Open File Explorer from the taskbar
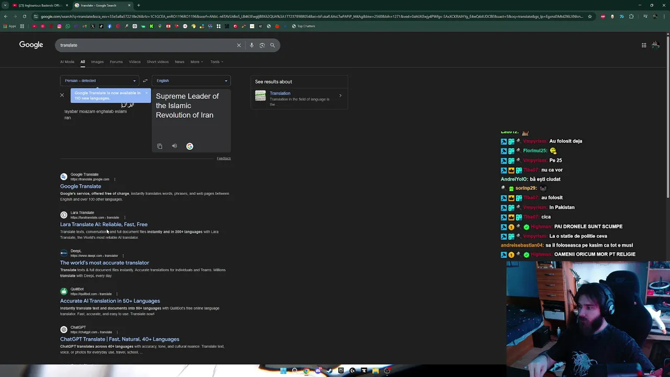 tap(375, 371)
